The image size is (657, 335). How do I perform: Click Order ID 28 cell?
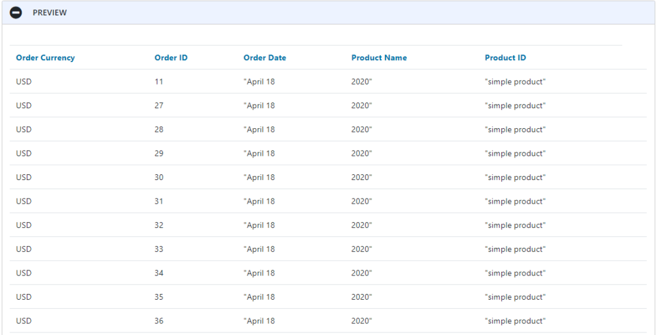pos(159,129)
